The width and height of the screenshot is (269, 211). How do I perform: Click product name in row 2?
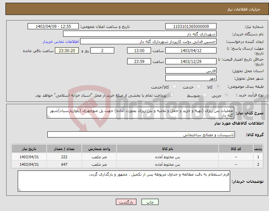click(x=168, y=164)
